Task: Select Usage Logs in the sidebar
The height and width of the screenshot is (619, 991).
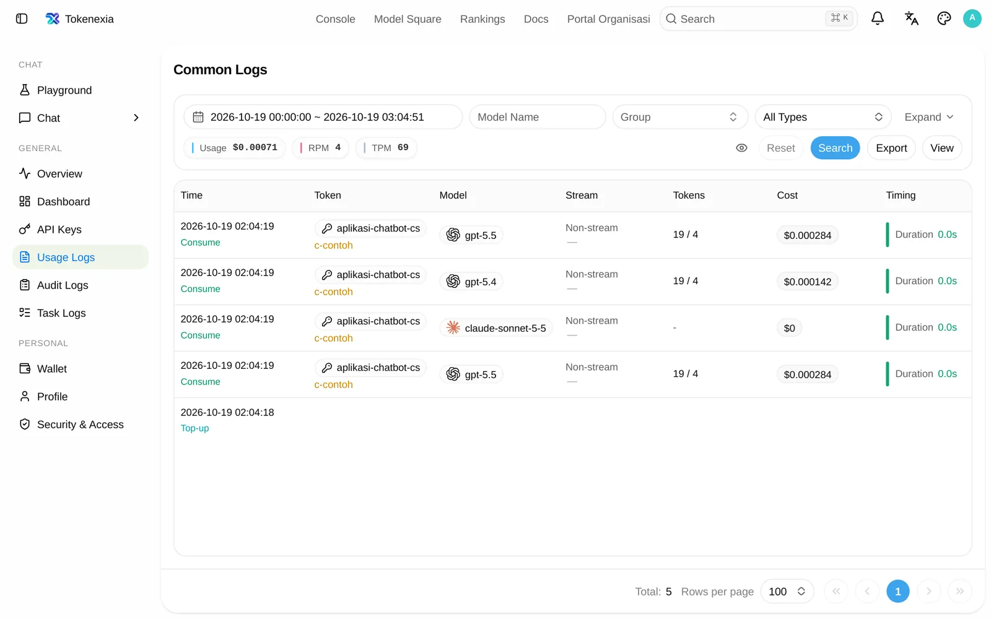Action: (x=81, y=258)
